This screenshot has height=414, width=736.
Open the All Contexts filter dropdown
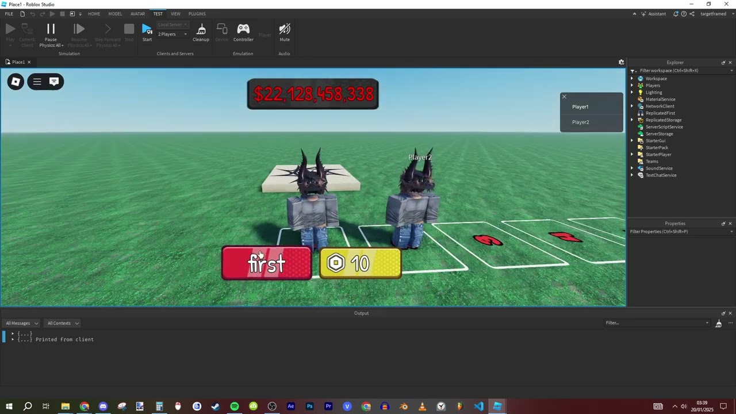[x=63, y=323]
